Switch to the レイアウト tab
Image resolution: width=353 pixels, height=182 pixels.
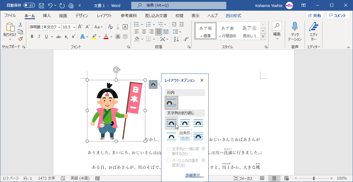tap(104, 16)
